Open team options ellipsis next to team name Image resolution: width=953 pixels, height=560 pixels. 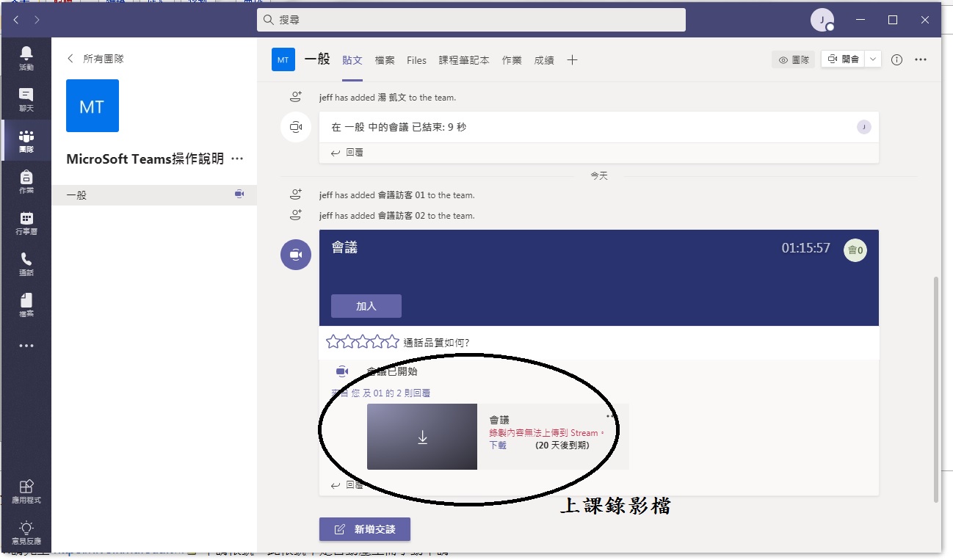[x=237, y=159]
